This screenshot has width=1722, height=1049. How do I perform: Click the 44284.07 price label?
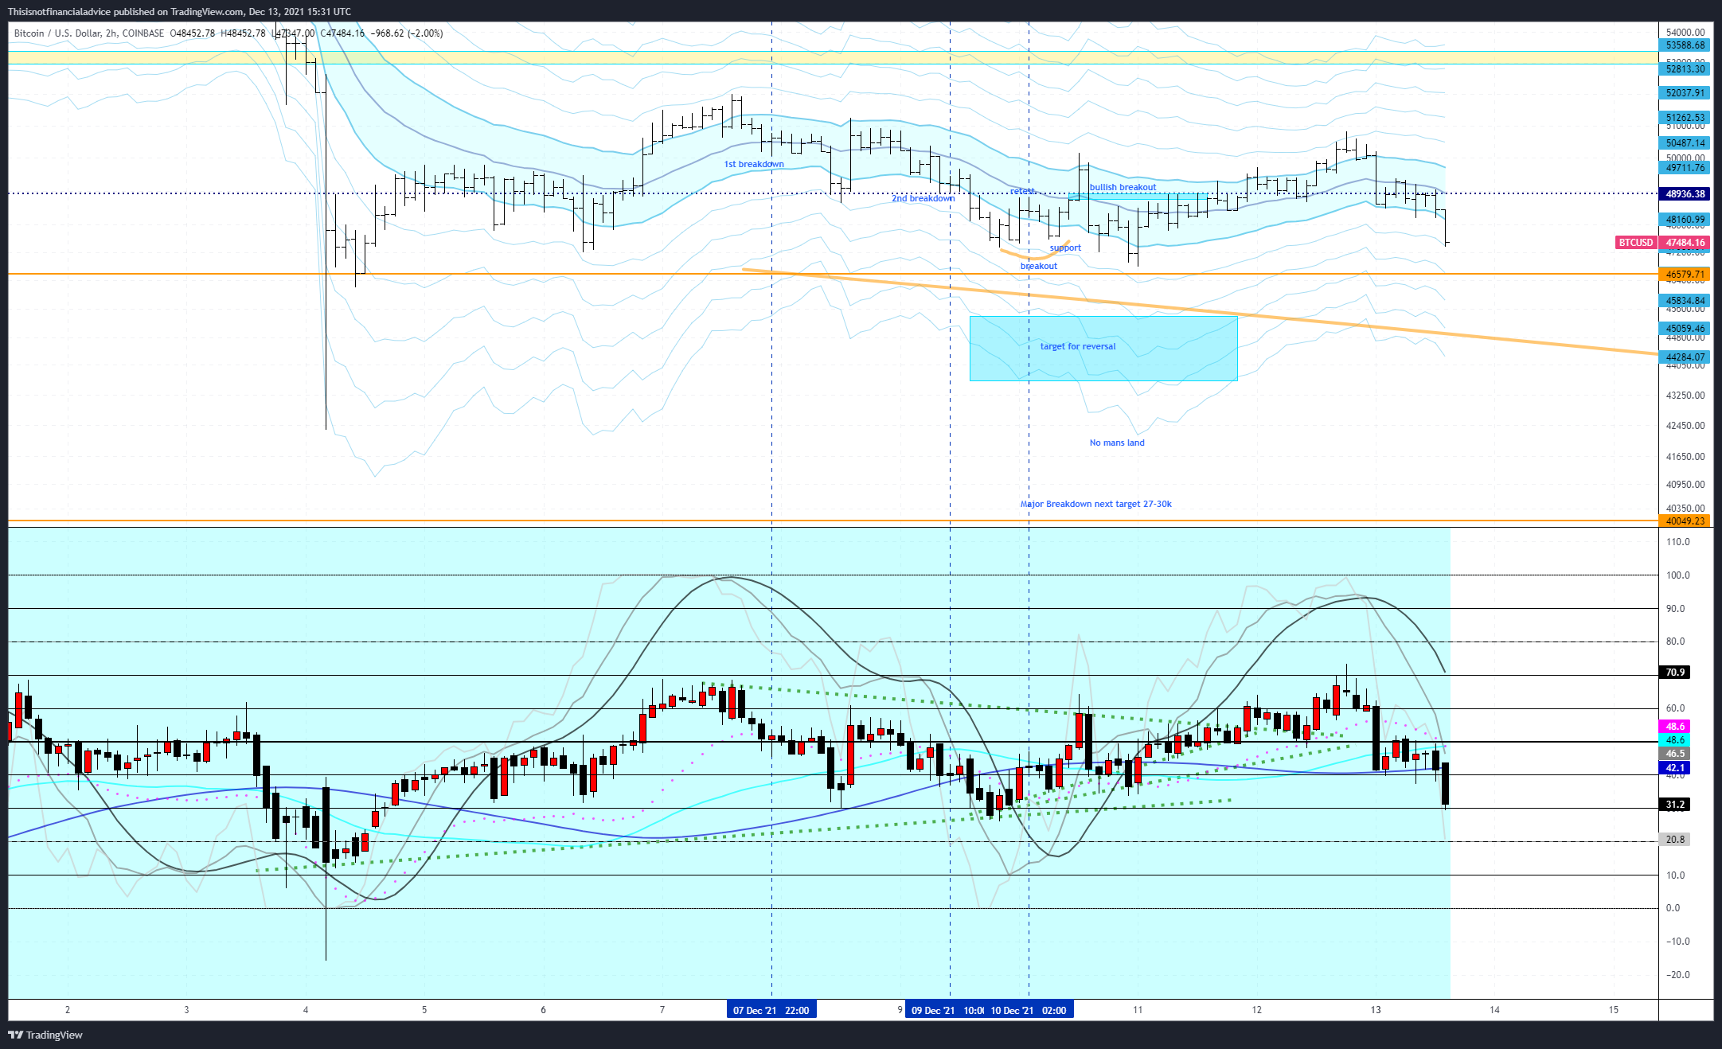pos(1685,357)
